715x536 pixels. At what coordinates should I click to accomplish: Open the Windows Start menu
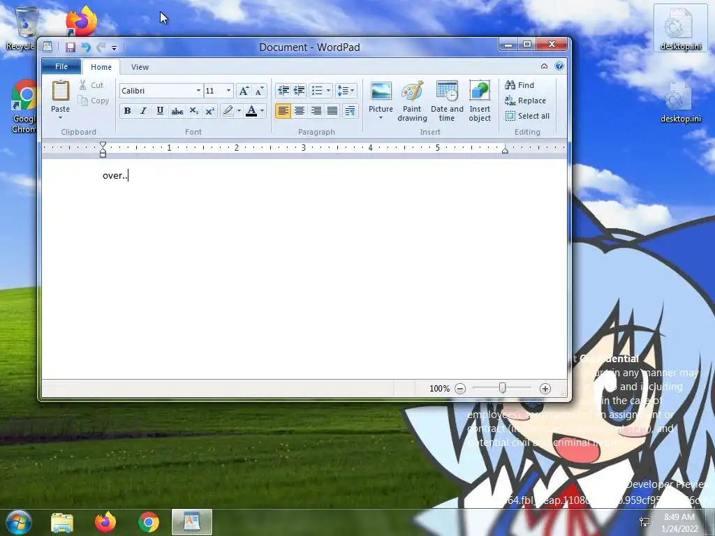coord(18,522)
